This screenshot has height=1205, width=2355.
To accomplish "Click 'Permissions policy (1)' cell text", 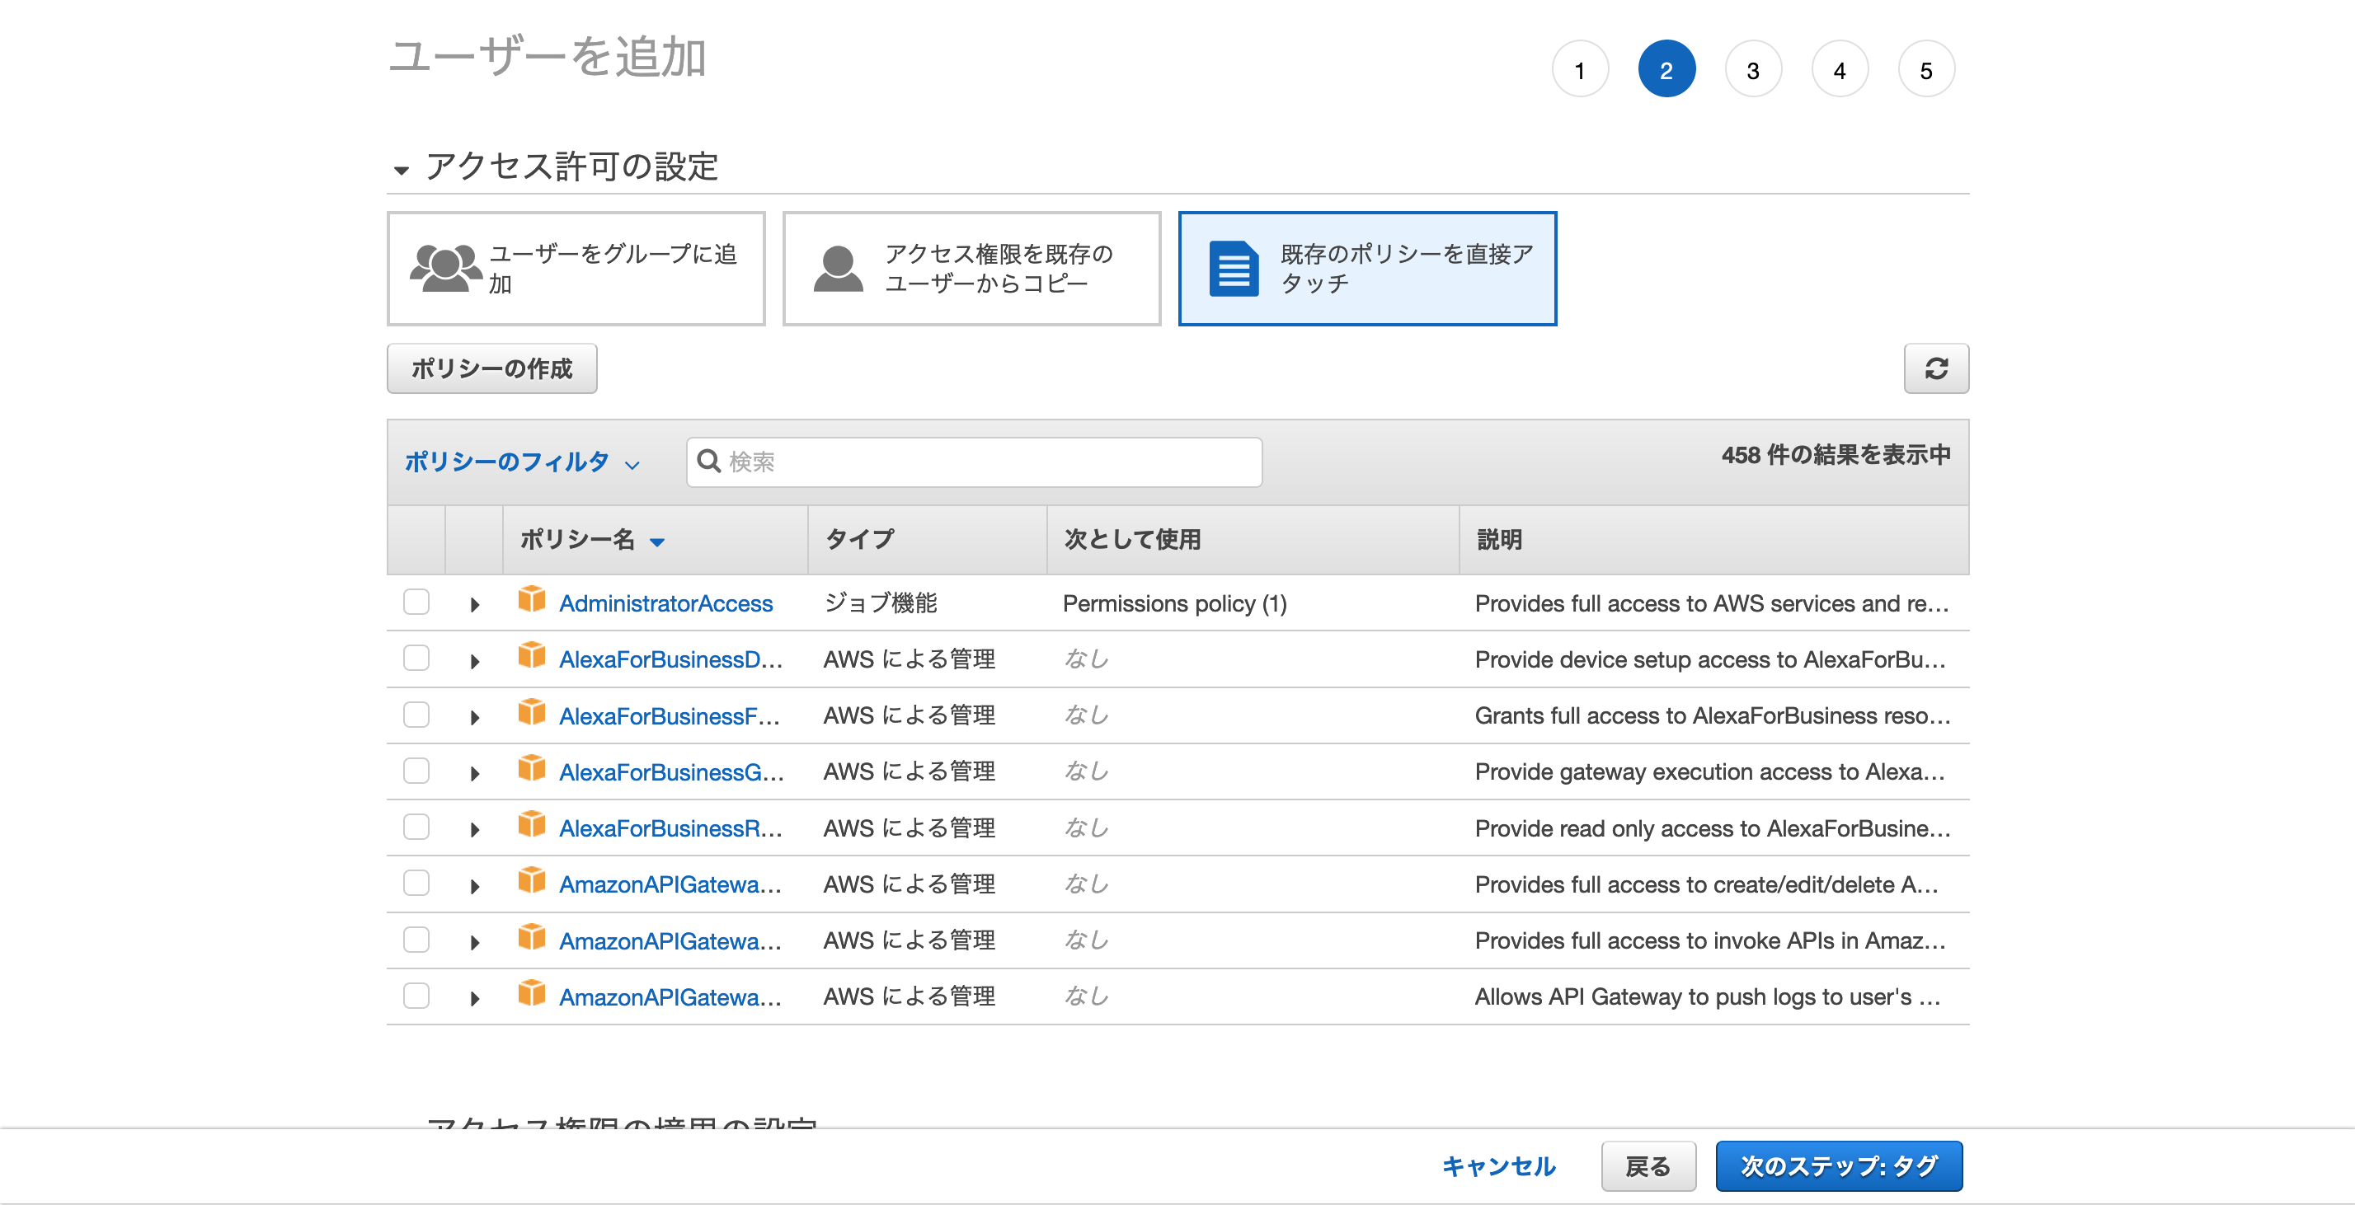I will pyautogui.click(x=1174, y=603).
